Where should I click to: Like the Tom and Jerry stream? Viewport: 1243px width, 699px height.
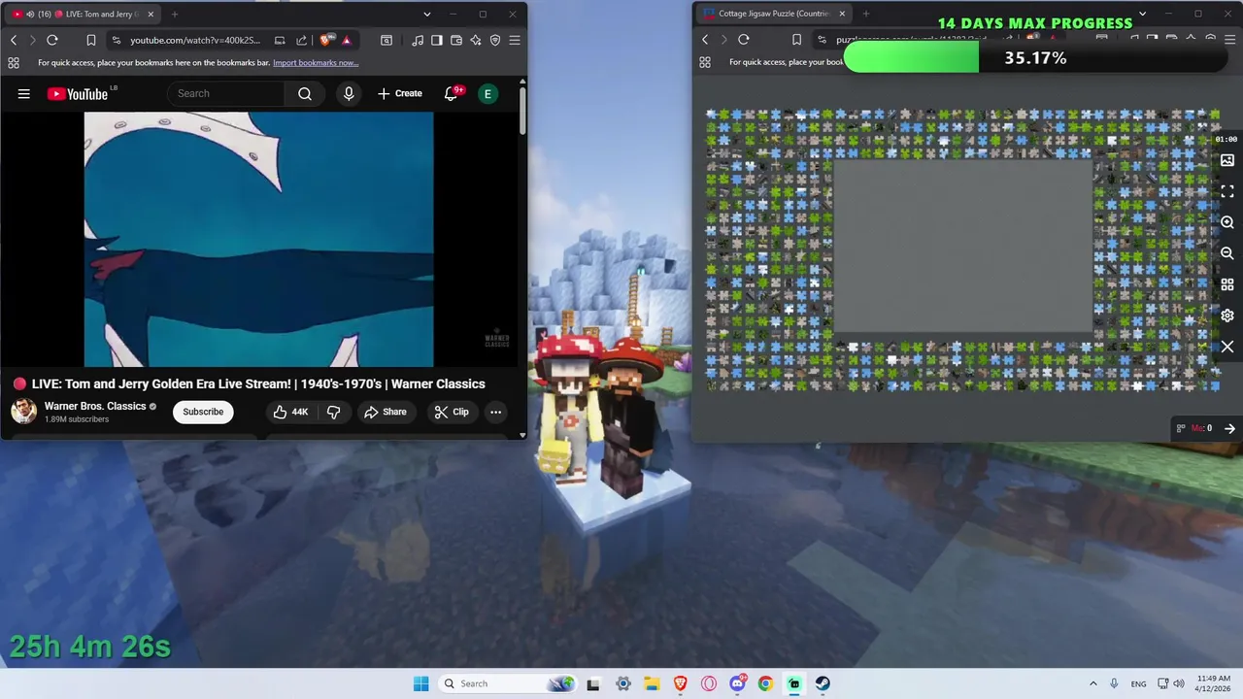(x=290, y=412)
